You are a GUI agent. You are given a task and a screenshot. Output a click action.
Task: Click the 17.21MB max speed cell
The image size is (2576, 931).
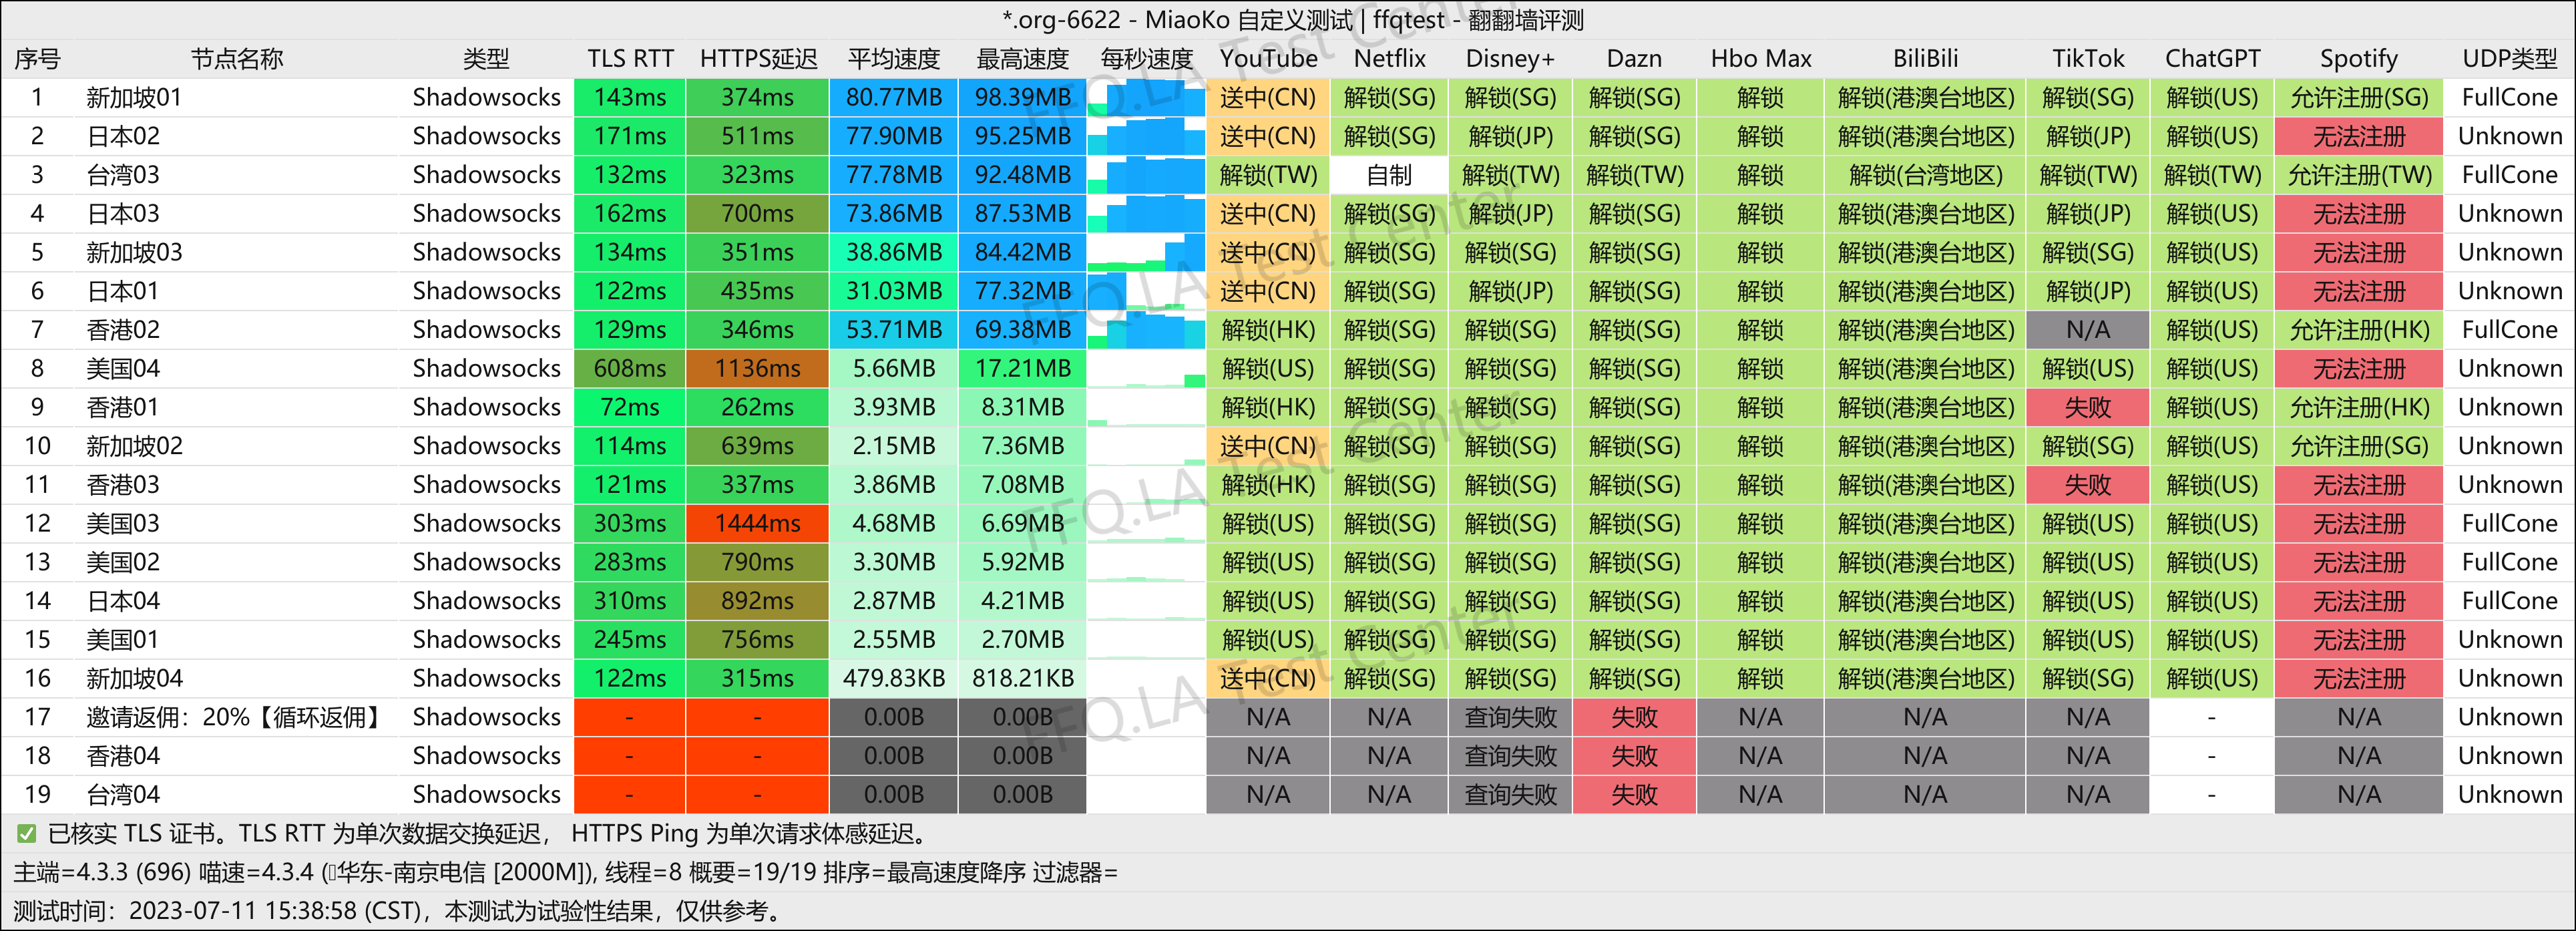pos(1022,369)
